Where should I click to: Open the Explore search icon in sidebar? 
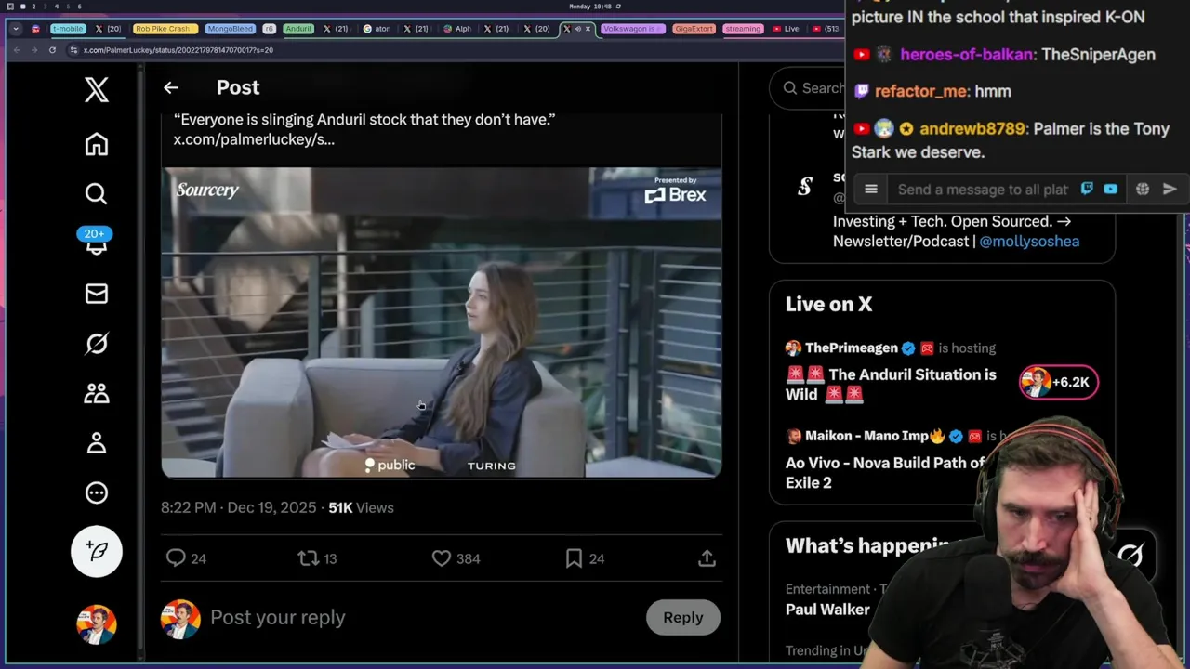(x=97, y=193)
